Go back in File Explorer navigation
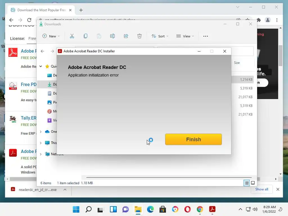 coord(42,51)
